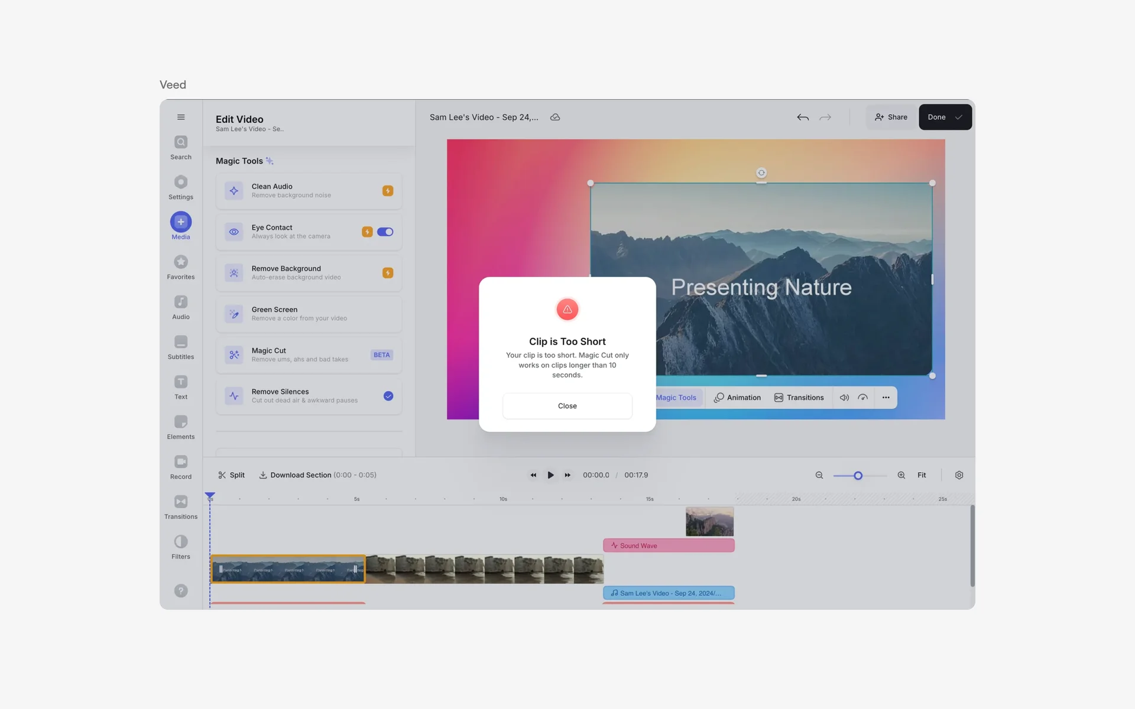This screenshot has width=1135, height=709.
Task: Click the Share button
Action: click(x=891, y=117)
